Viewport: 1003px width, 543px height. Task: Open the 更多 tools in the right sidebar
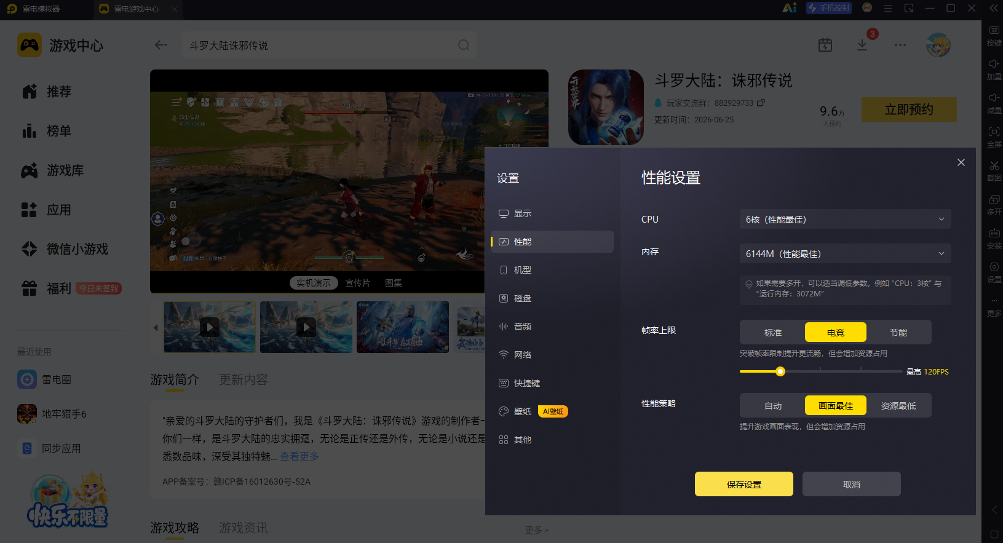tap(994, 306)
